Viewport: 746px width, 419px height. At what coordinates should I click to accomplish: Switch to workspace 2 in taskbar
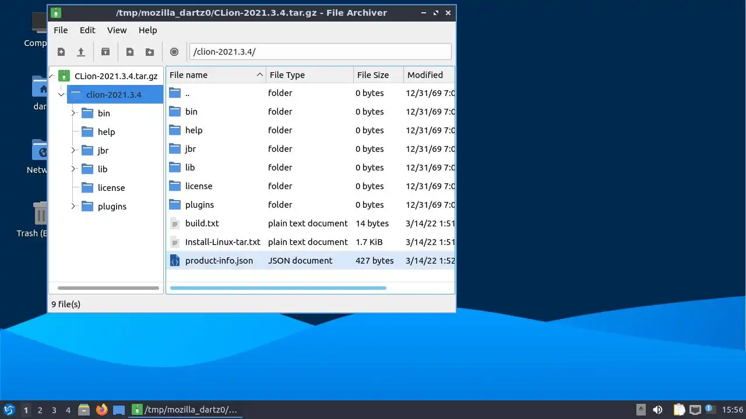[x=40, y=410]
